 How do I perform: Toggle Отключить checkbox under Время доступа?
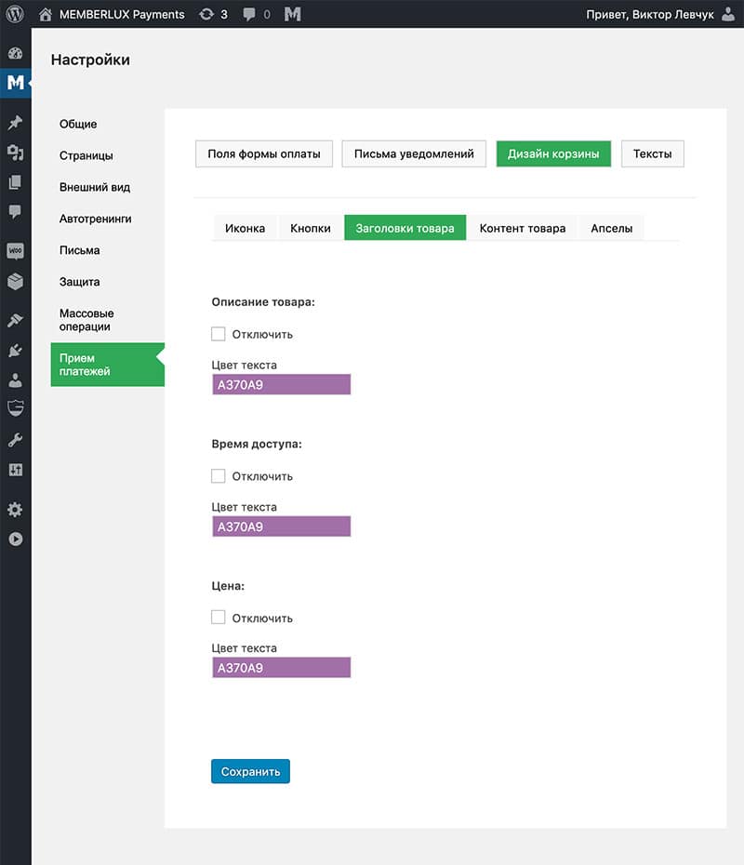pos(219,476)
